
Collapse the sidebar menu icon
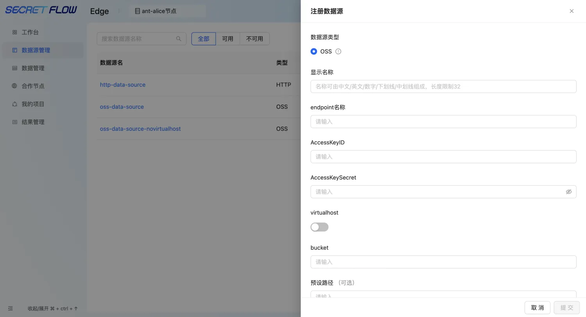tap(11, 308)
